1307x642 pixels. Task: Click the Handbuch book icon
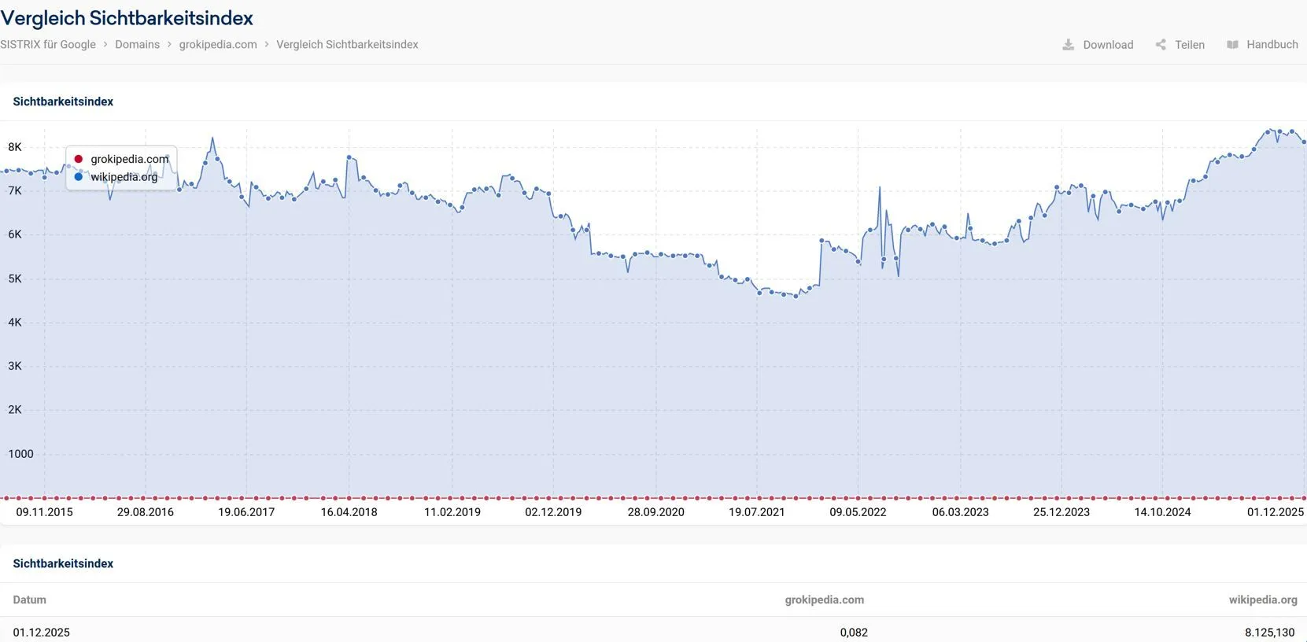[1232, 45]
